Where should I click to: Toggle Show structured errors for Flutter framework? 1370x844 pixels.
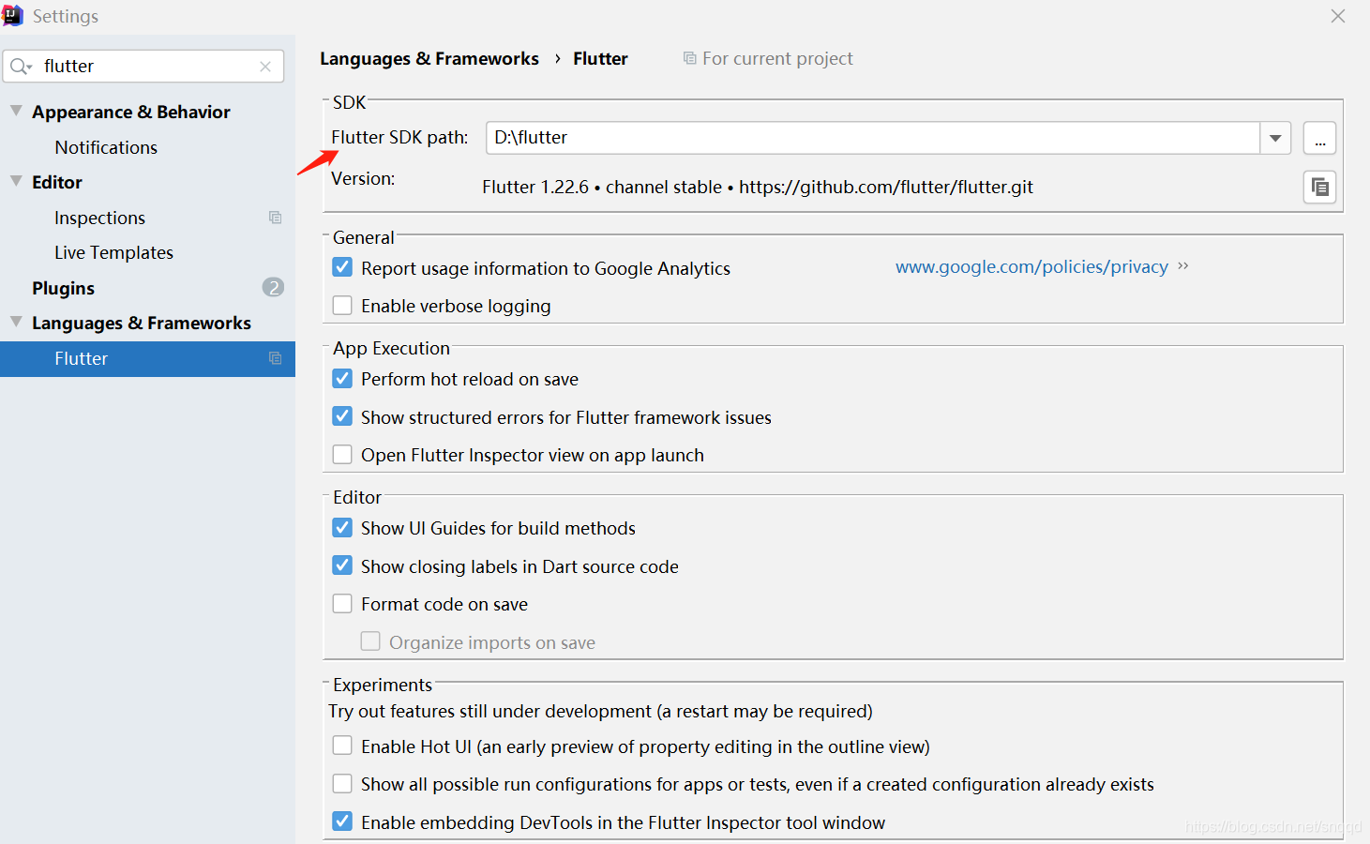click(342, 415)
